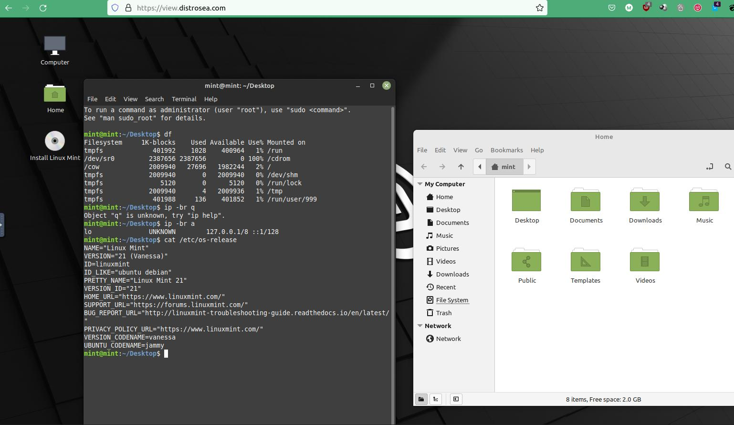Select File System in the sidebar
This screenshot has width=734, height=425.
(452, 300)
